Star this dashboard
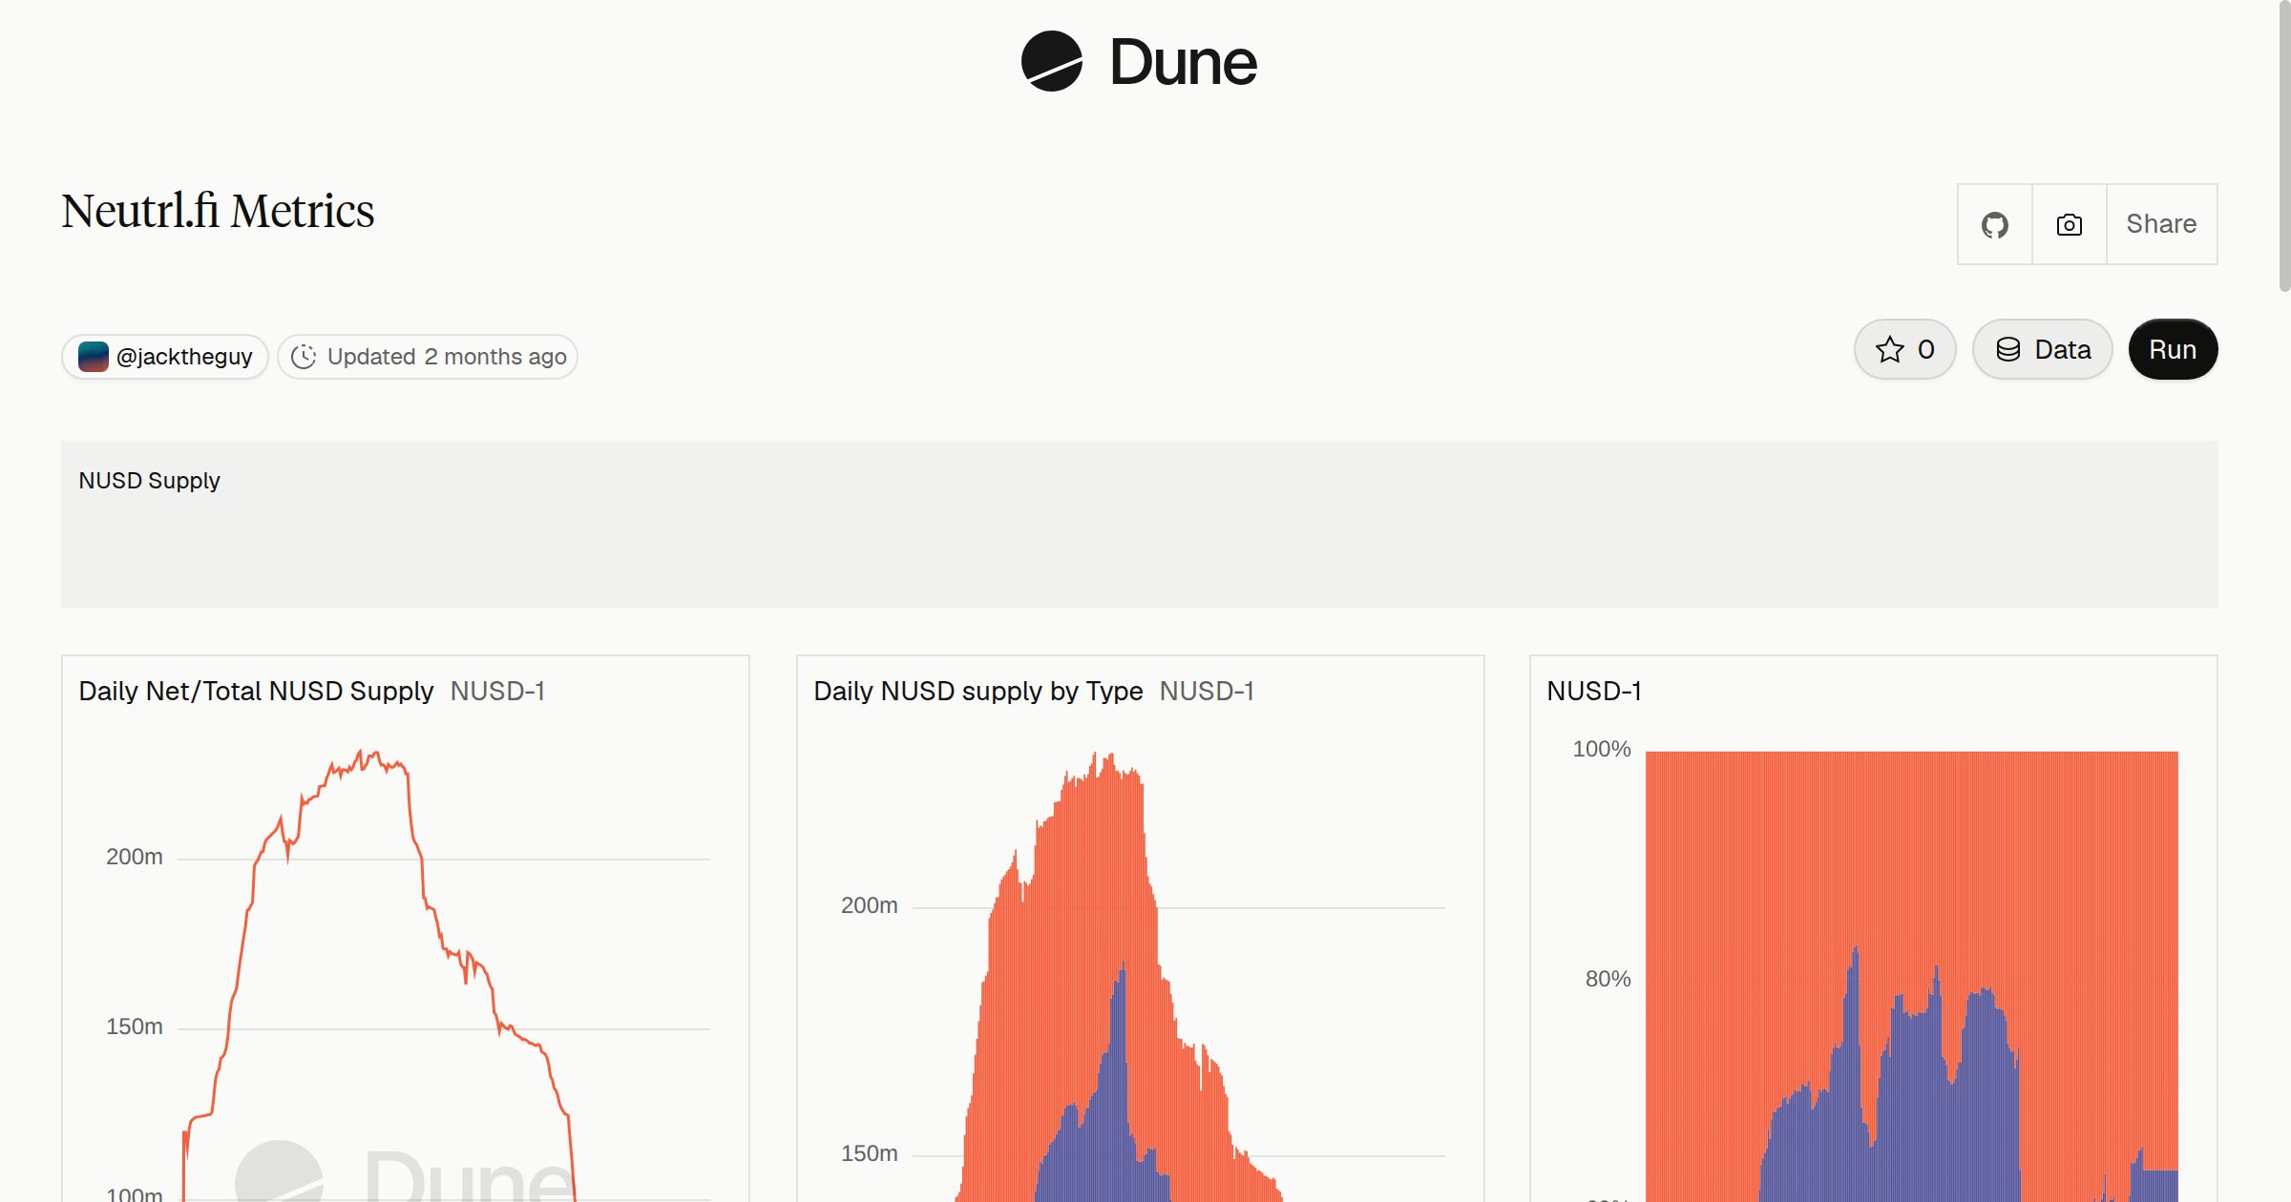The height and width of the screenshot is (1202, 2291). [1904, 349]
